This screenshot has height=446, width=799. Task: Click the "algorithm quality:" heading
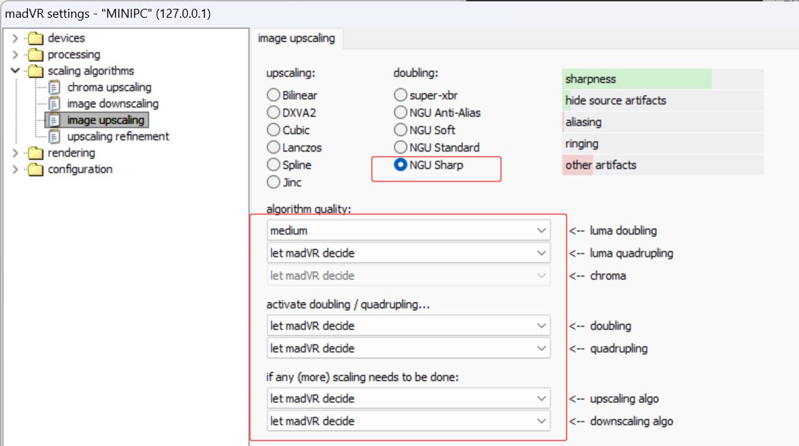pos(308,209)
